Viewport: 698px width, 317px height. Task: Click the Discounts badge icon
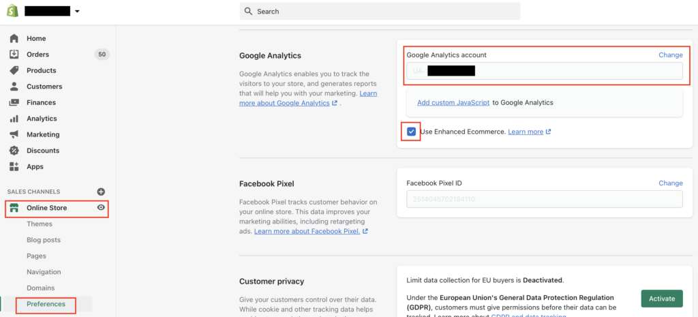[x=14, y=151]
